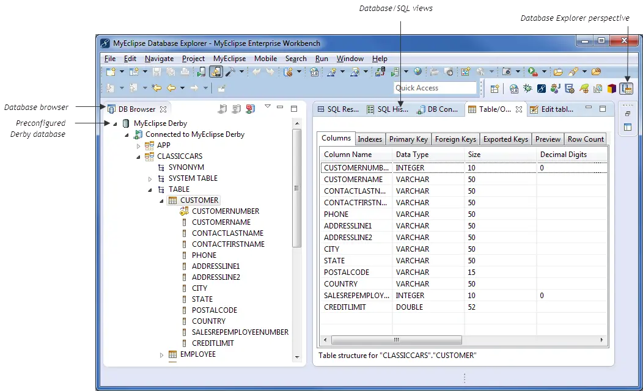Click the camera snapshot toolbar icon
This screenshot has height=391, width=643.
507,71
